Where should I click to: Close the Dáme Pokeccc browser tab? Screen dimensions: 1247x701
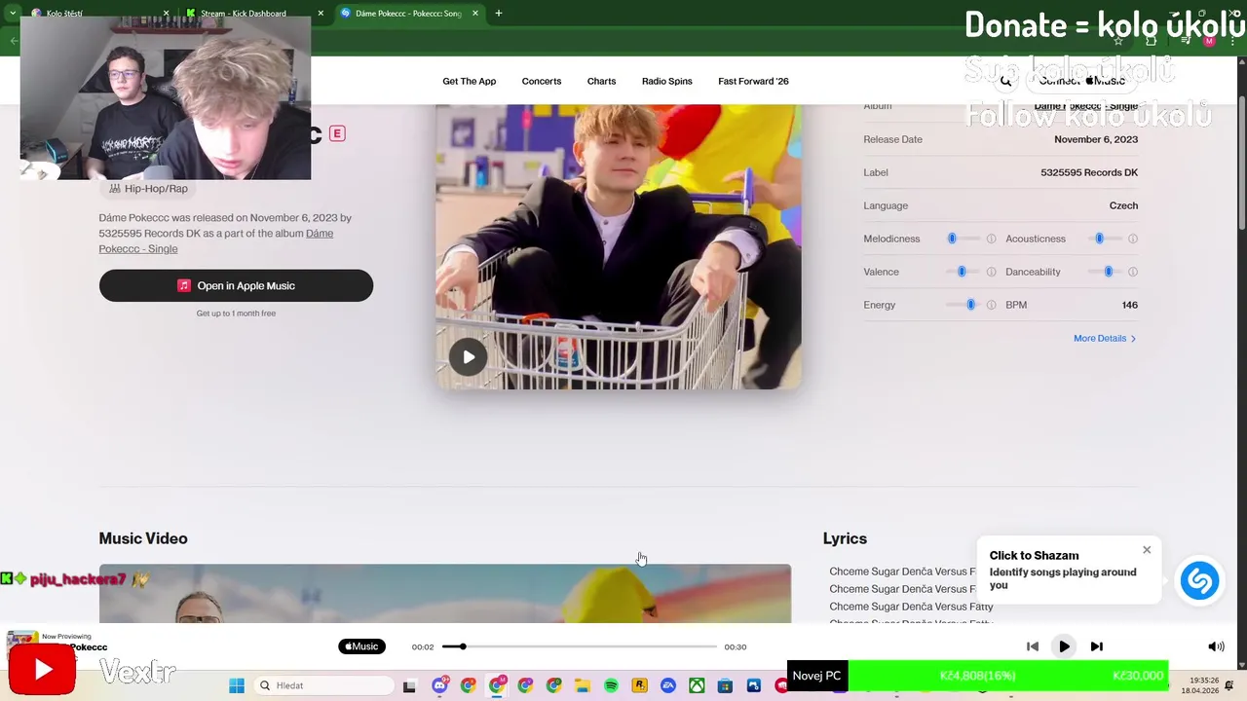point(475,14)
